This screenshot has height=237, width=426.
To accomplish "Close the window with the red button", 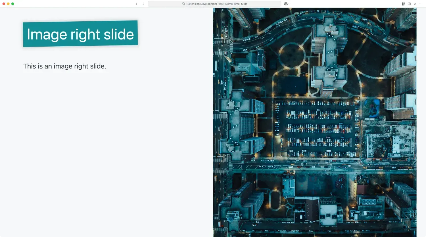I will pyautogui.click(x=4, y=4).
